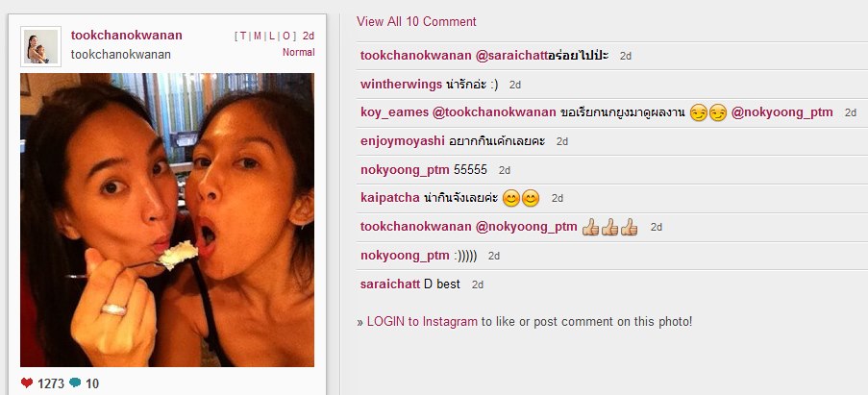
Task: Open nokyoong_ptm profile on 55555 comment
Action: tap(405, 170)
